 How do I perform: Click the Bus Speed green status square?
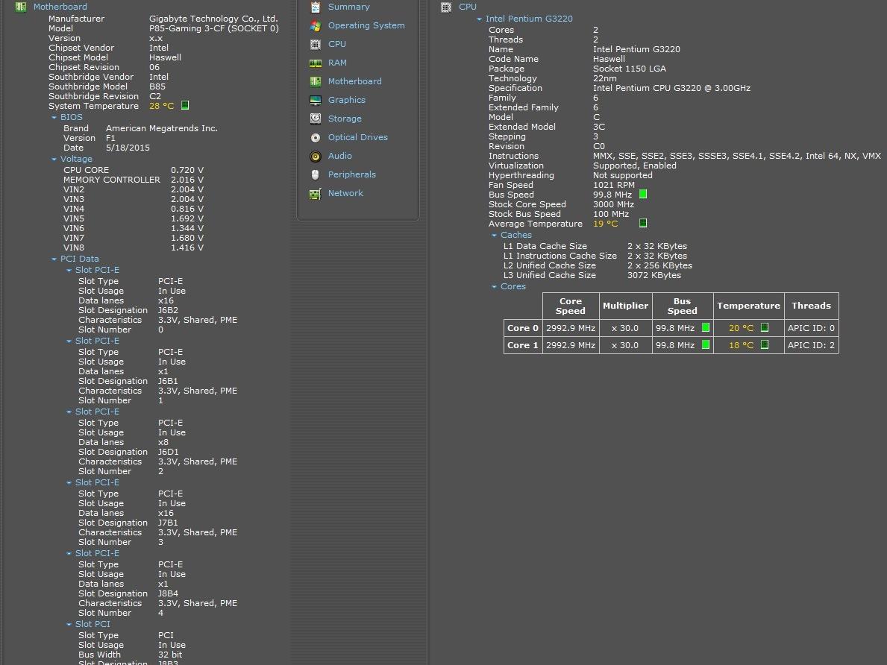coord(643,195)
